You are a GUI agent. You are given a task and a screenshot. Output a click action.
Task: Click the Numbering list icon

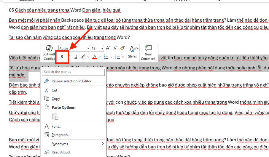pos(118,57)
